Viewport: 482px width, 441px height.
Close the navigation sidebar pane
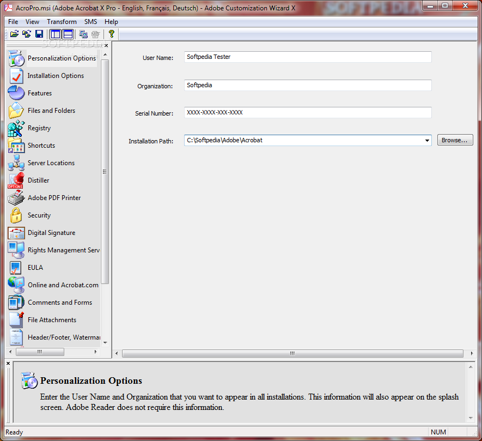(x=106, y=46)
